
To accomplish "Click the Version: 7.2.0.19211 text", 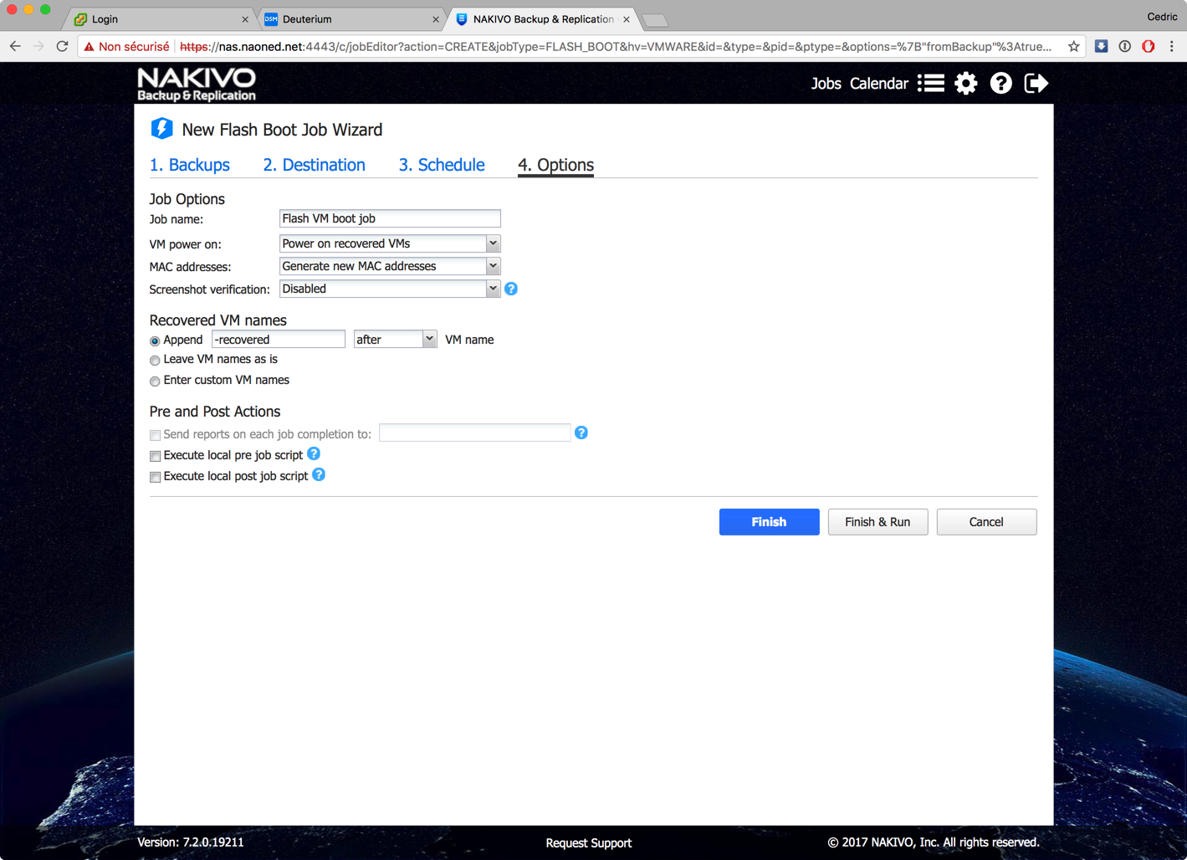I will tap(191, 842).
